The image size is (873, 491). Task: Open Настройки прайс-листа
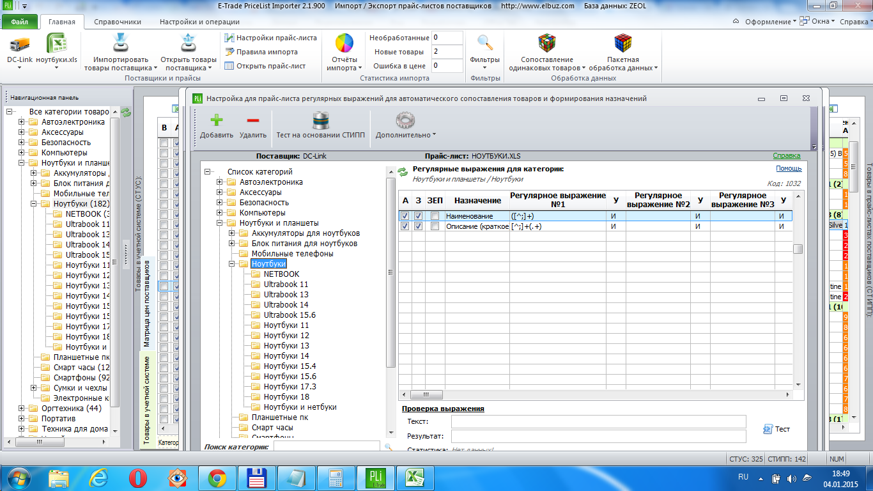(271, 38)
